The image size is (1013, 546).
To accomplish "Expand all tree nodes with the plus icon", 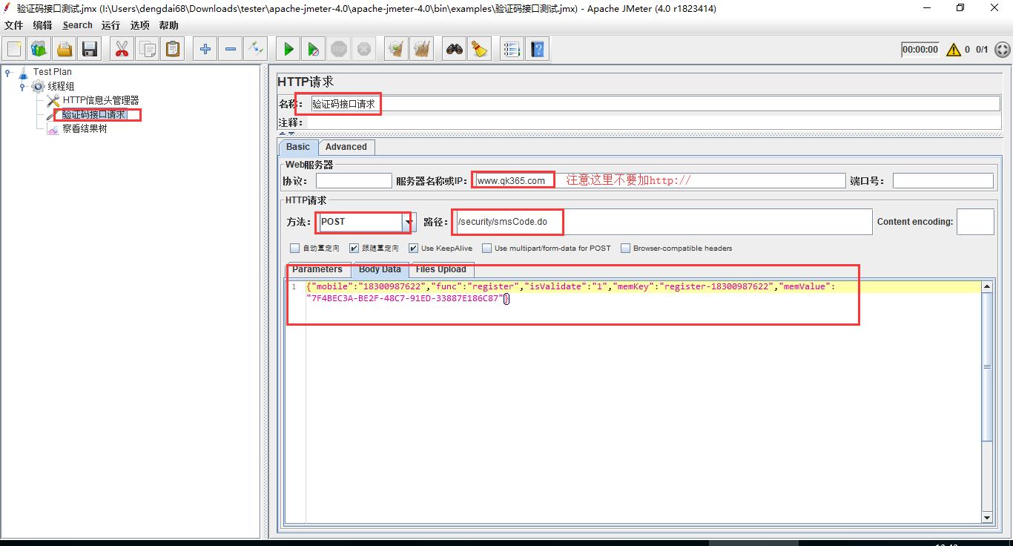I will 205,49.
